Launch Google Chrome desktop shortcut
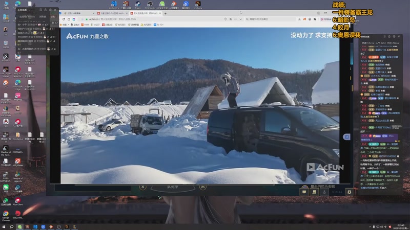Image resolution: width=410 pixels, height=230 pixels. click(6, 215)
